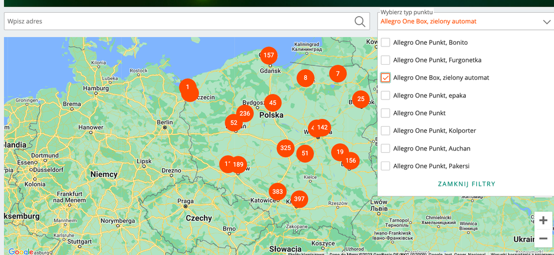Check Allegro One Punkt, Kolporter filter

(x=385, y=131)
